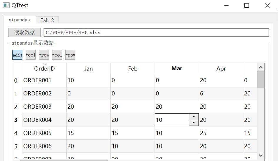The width and height of the screenshot is (278, 161).
Task: Click the +row add row button
Action: point(44,55)
